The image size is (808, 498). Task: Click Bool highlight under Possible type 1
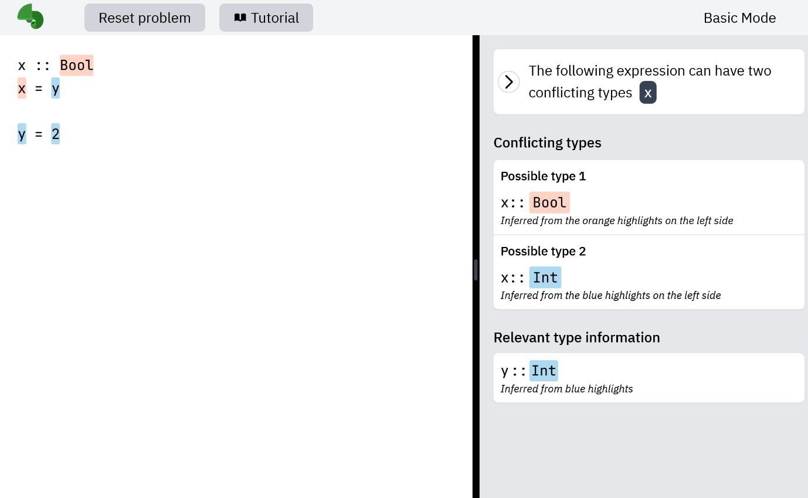coord(549,202)
